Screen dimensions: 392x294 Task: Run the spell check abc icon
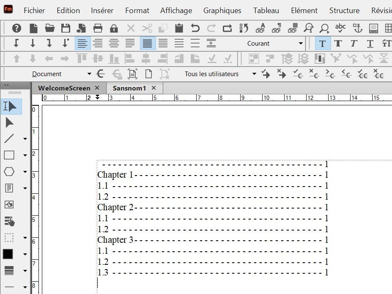[340, 28]
